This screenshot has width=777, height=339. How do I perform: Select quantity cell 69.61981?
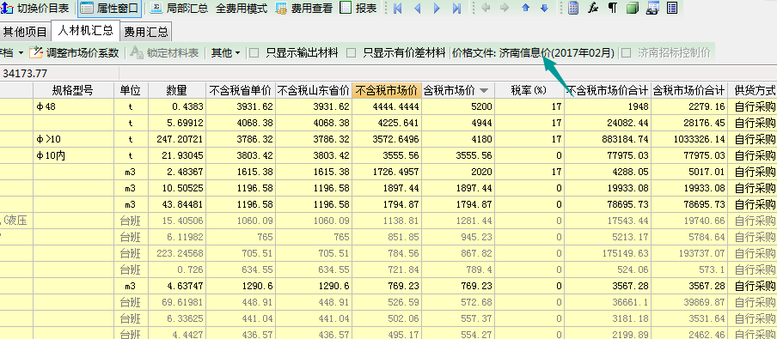coord(176,302)
